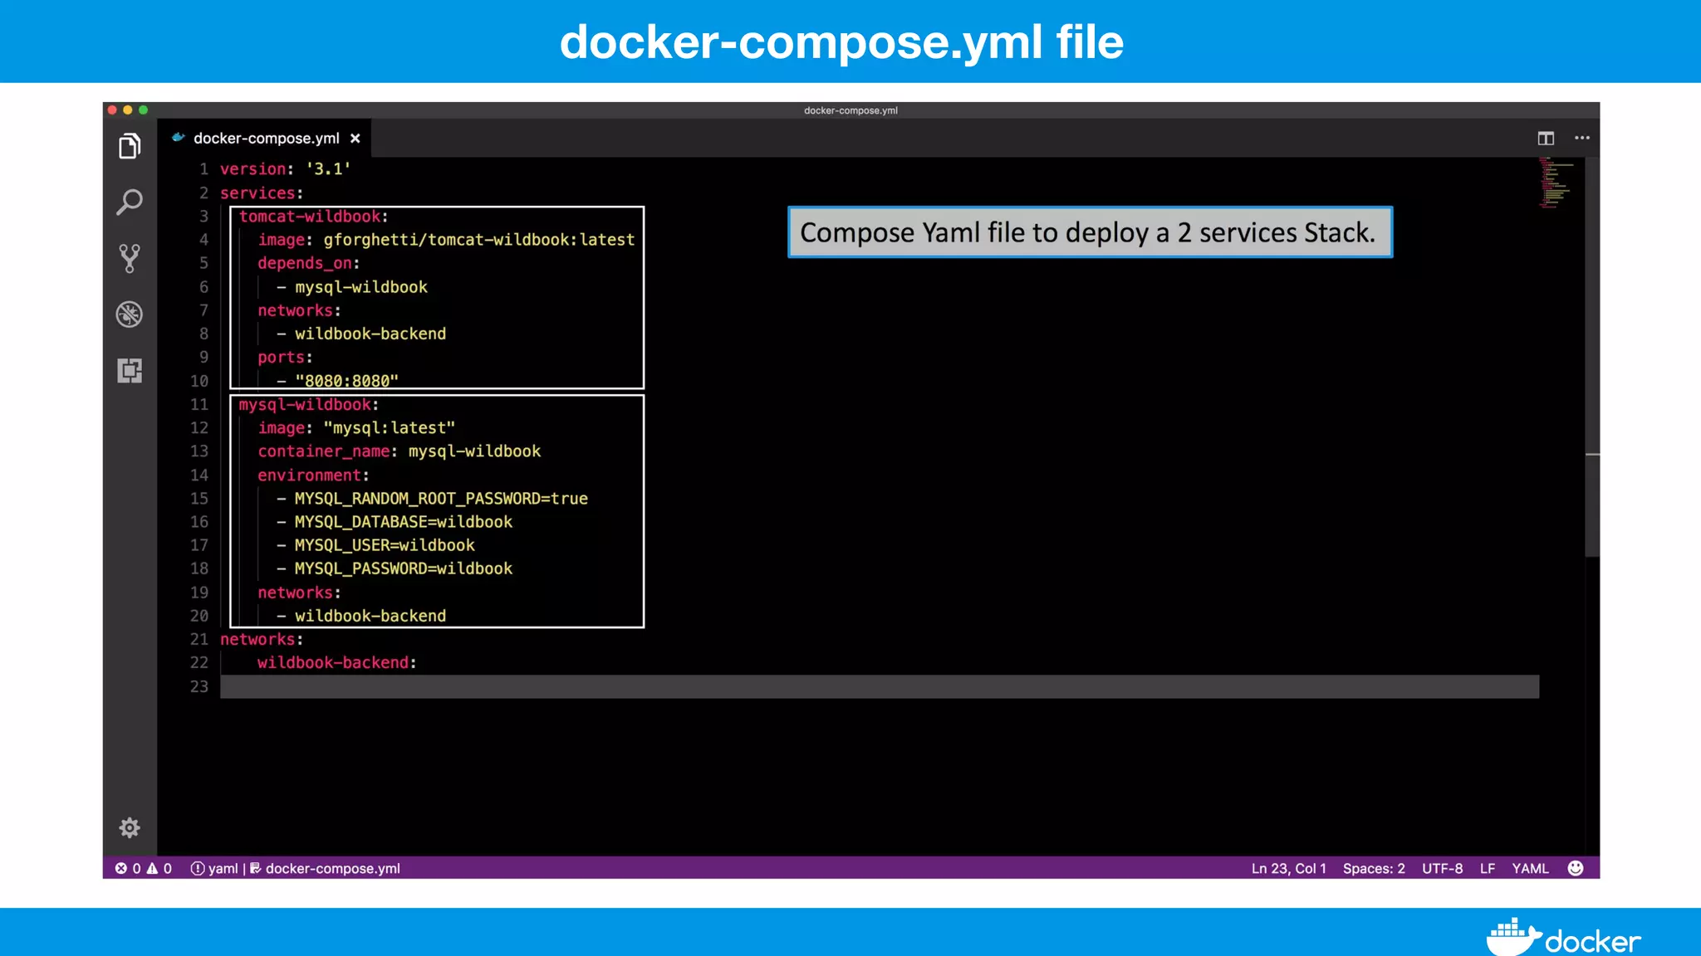
Task: Open the Explorer files icon
Action: point(130,147)
